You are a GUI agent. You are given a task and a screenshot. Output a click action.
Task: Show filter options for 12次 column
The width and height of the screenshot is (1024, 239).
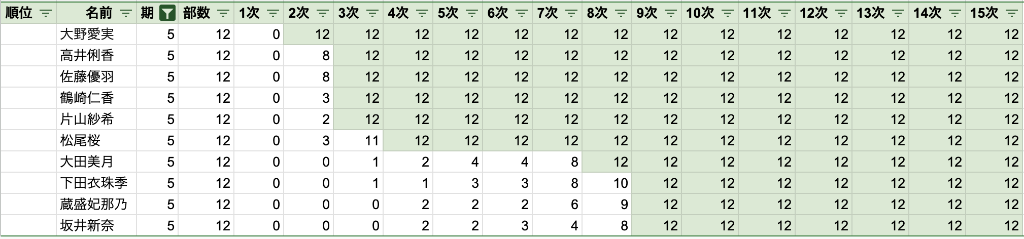[x=841, y=13]
